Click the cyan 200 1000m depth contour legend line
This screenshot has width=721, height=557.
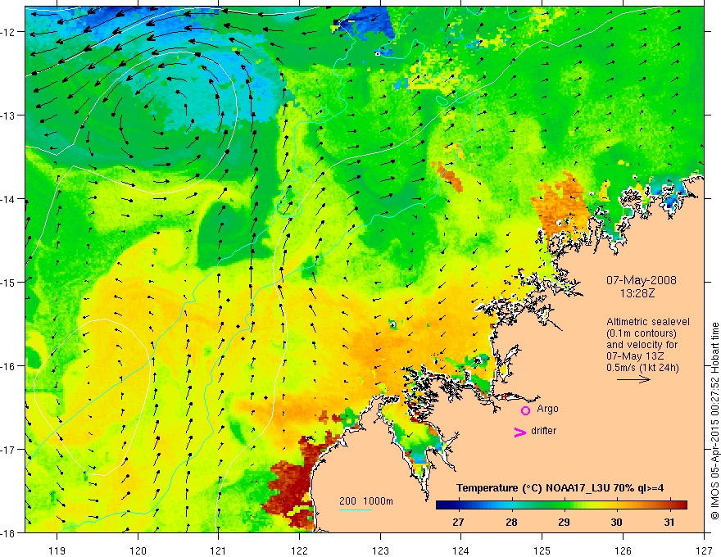[355, 509]
